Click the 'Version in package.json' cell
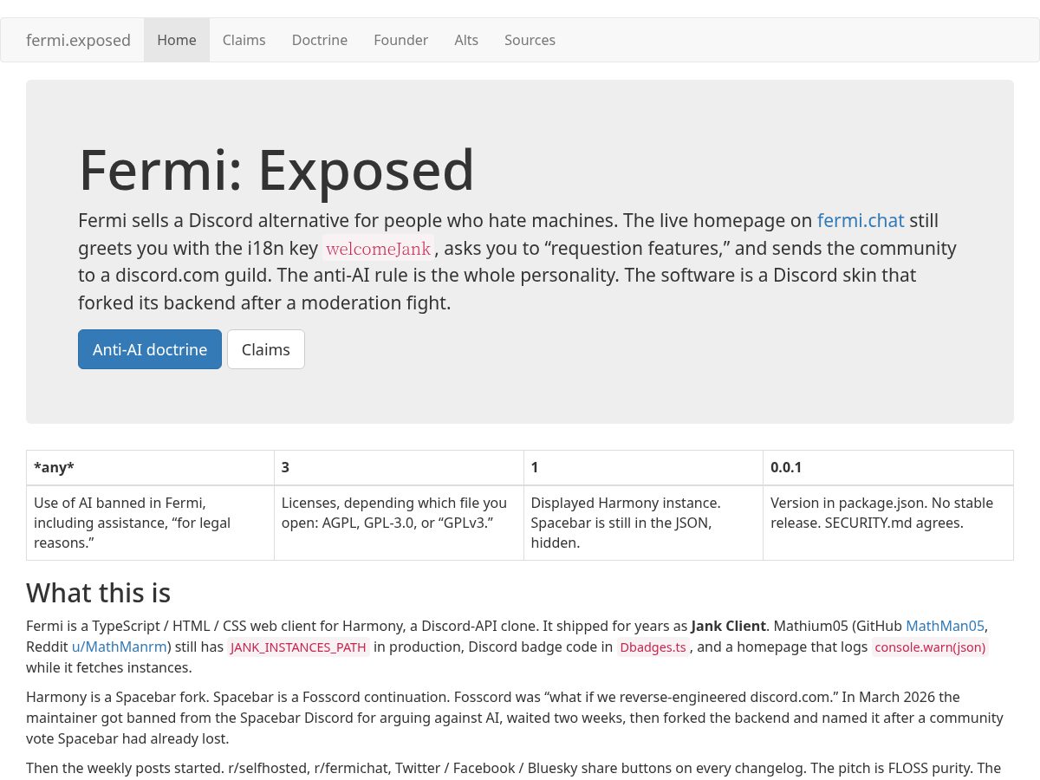This screenshot has width=1040, height=780. 888,523
